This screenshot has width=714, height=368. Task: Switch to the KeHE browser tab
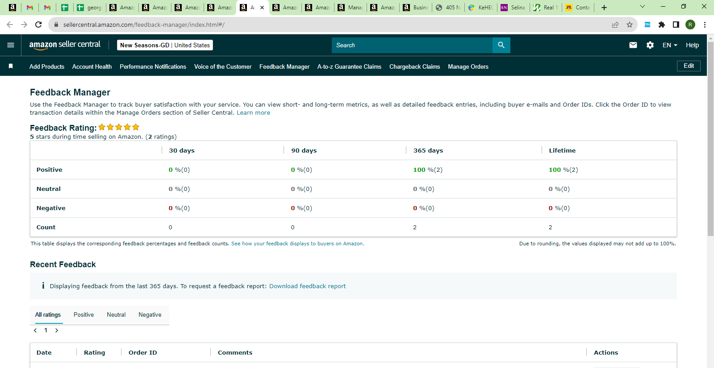click(x=481, y=8)
